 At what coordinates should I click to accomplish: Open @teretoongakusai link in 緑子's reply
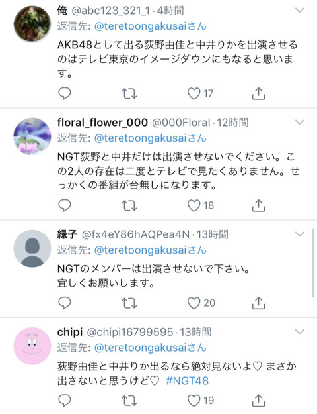point(151,250)
